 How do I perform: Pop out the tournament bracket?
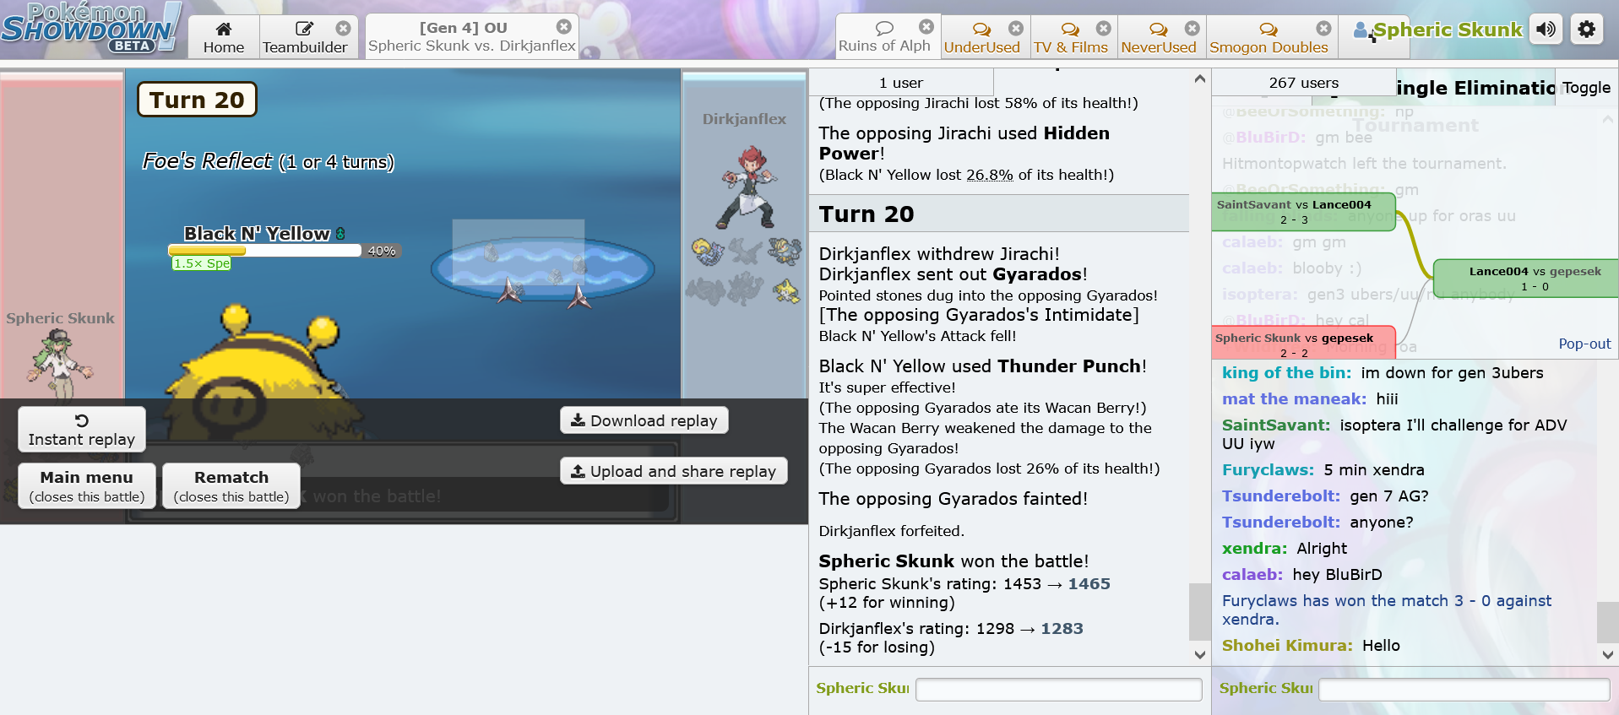tap(1584, 344)
